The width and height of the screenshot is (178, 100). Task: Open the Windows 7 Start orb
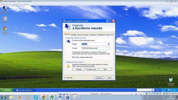3,97
